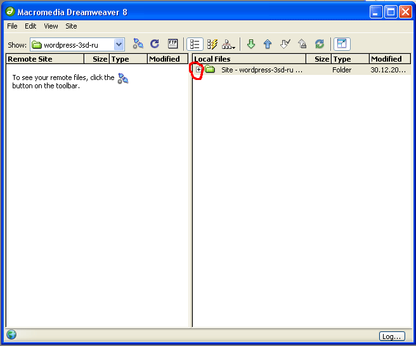Click the '30.12.20...' modified date cell

tap(388, 70)
